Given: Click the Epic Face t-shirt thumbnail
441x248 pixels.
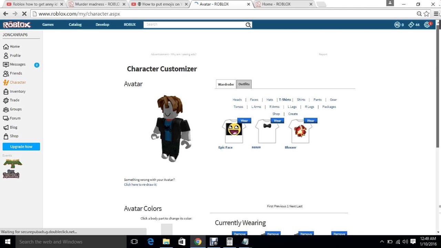Looking at the screenshot, I should [x=234, y=131].
